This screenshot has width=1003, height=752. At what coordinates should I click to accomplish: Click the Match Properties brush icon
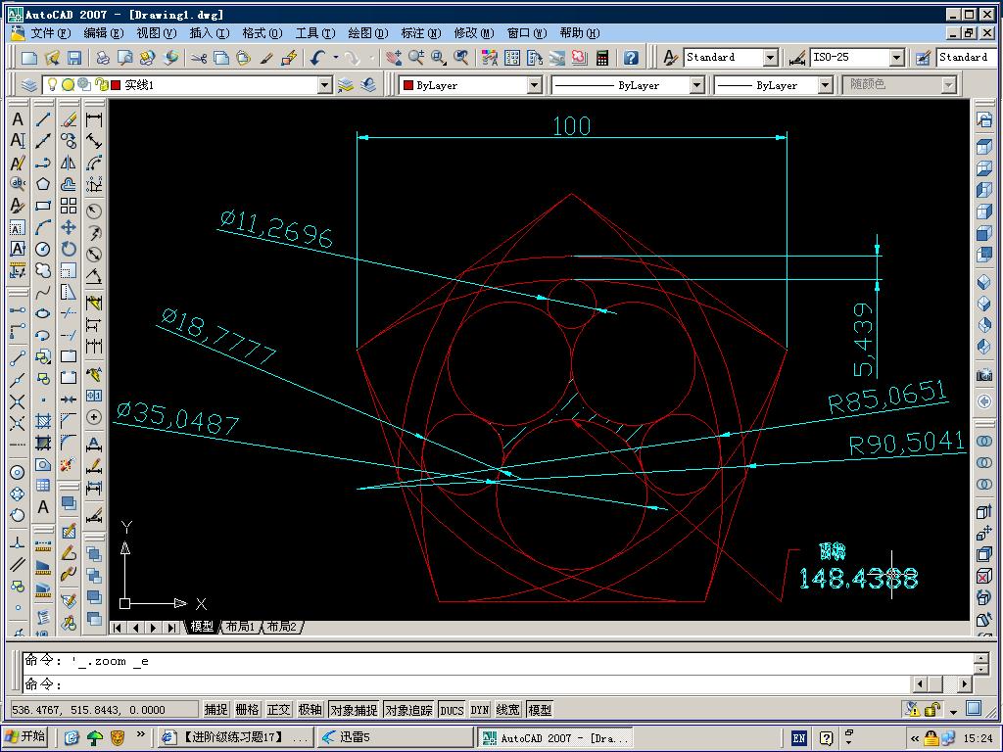coord(266,58)
